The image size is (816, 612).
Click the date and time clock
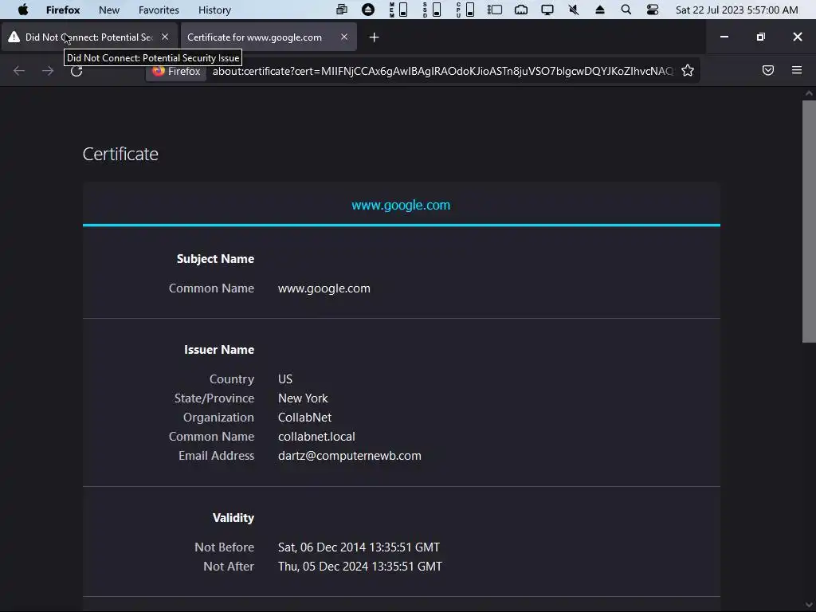pos(736,10)
